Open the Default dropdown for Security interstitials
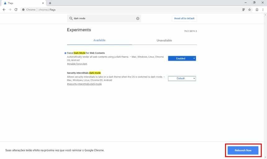This screenshot has height=159, width=267. (x=182, y=78)
